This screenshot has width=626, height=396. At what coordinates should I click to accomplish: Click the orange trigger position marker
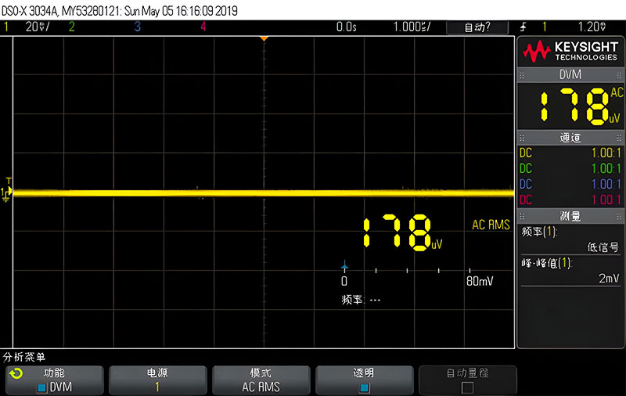coord(264,38)
